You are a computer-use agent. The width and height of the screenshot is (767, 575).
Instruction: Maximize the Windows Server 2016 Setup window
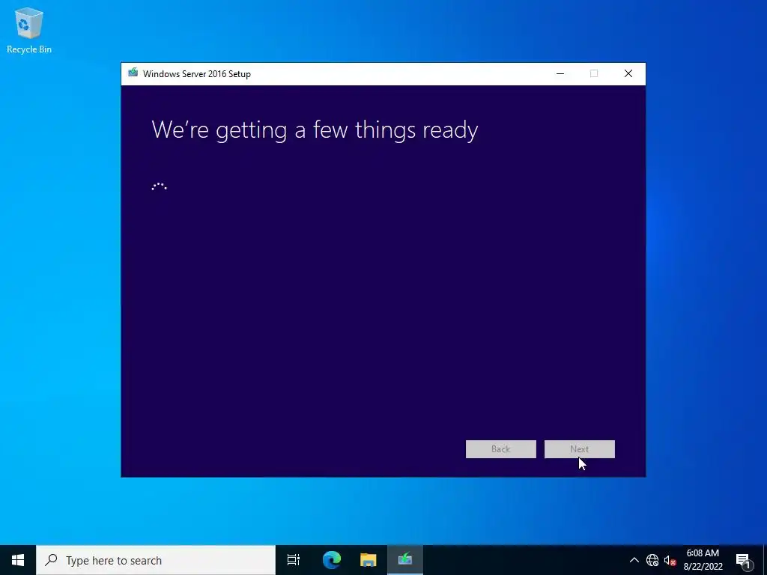[x=594, y=74]
